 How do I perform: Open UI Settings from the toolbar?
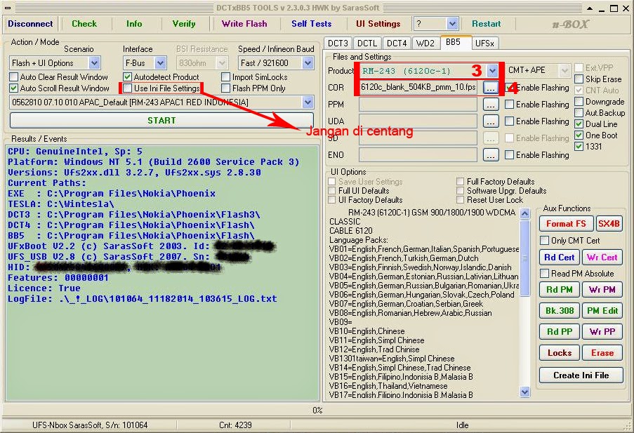click(x=378, y=24)
